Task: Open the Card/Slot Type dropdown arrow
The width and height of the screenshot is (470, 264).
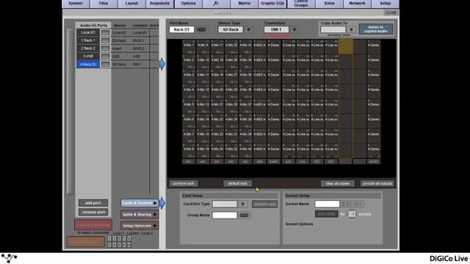Action: (x=243, y=204)
